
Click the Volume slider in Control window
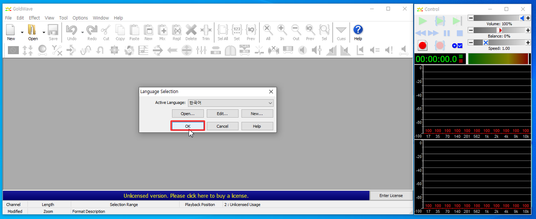(499, 18)
